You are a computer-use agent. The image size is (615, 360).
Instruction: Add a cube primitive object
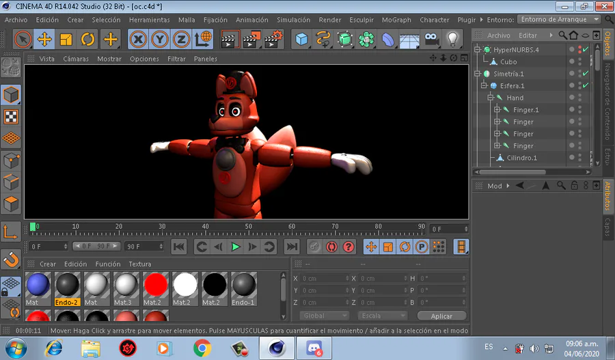pyautogui.click(x=301, y=39)
